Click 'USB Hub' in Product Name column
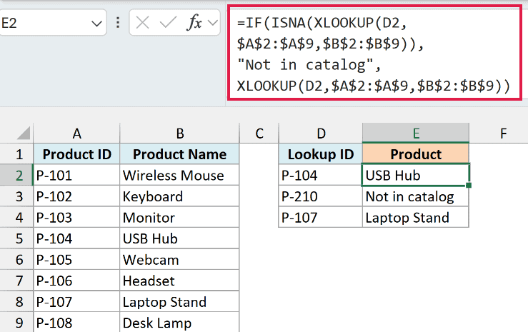This screenshot has width=528, height=332. pos(179,238)
